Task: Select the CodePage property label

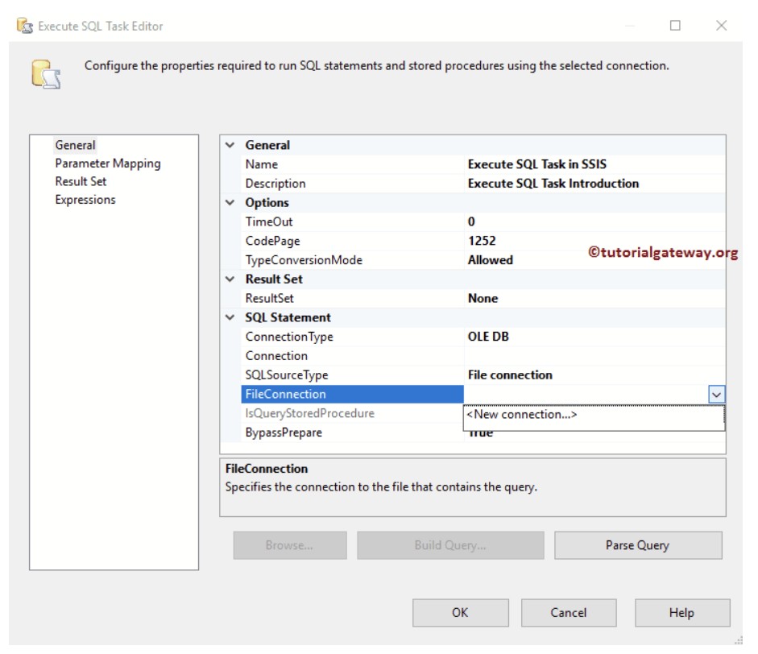Action: click(272, 241)
